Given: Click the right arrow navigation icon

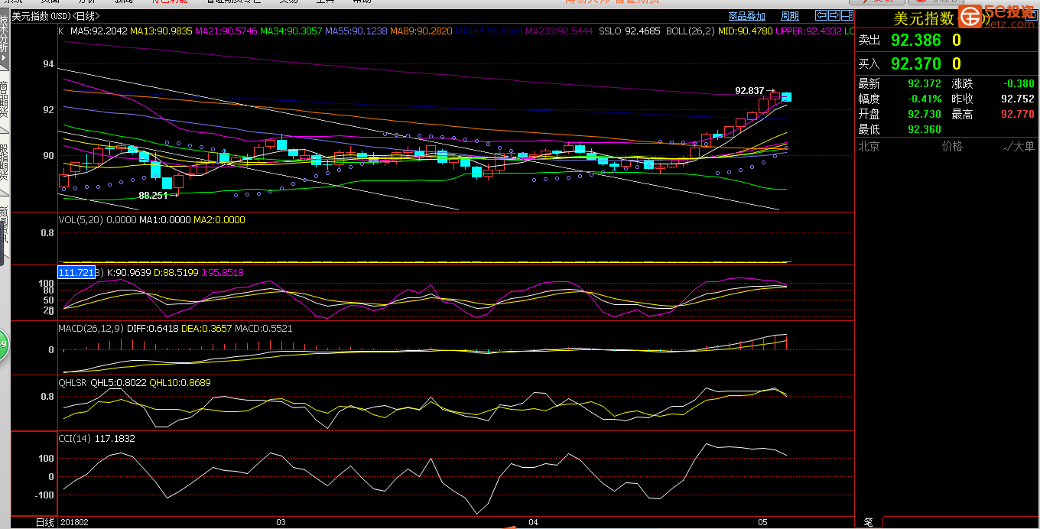Looking at the screenshot, I should coord(833,15).
